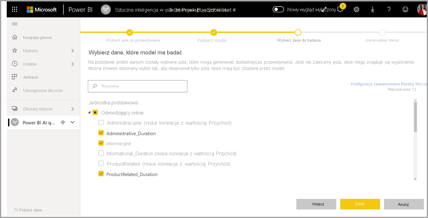Uncheck the ProductRelated_Duration checkbox
Viewport: 428px width, 218px height.
tap(101, 174)
